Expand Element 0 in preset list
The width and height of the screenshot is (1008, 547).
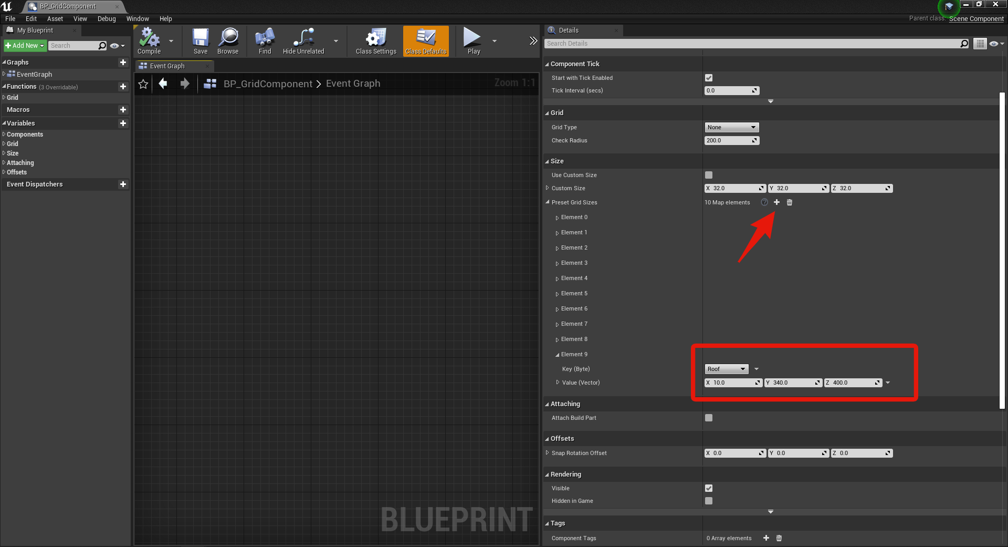coord(557,218)
